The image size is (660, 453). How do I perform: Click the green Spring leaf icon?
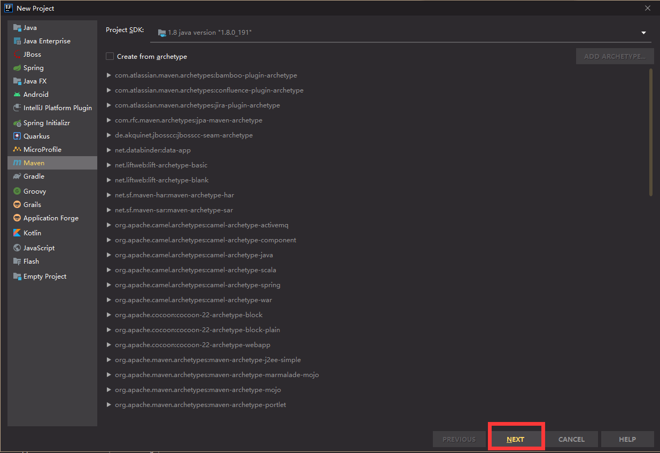[x=17, y=68]
